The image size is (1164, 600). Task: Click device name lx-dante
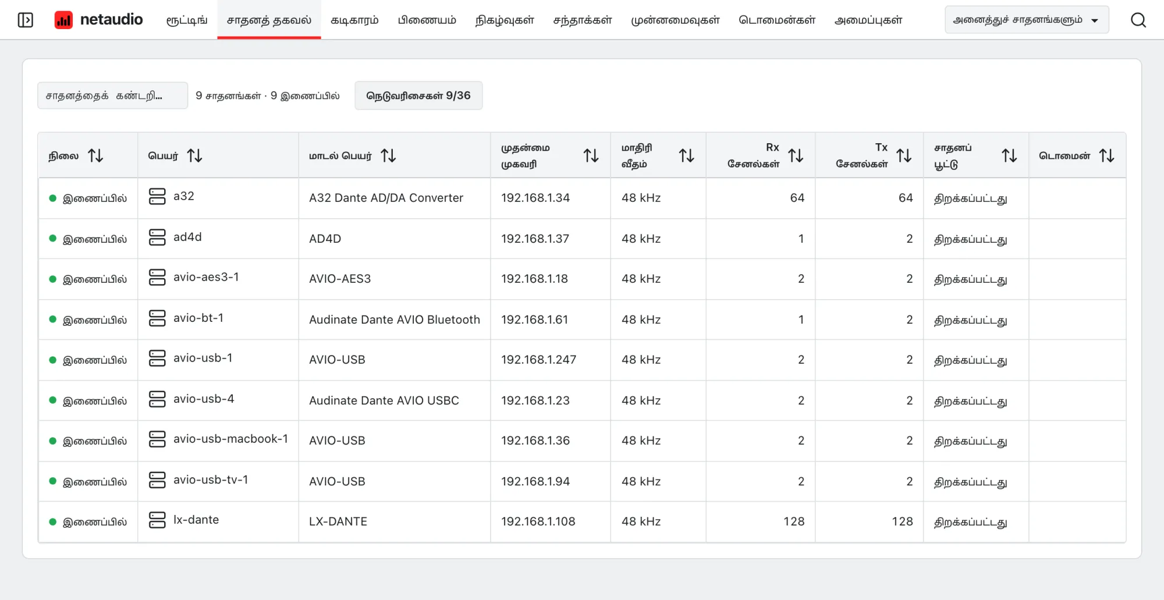point(196,520)
